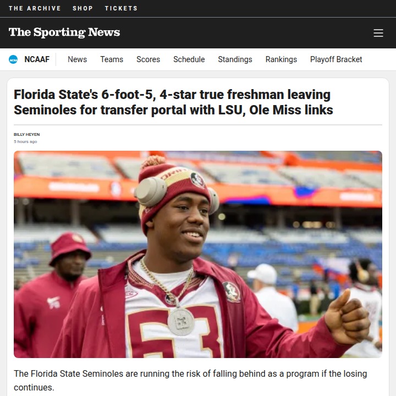
Task: Show the Standings tab
Action: pyautogui.click(x=235, y=59)
